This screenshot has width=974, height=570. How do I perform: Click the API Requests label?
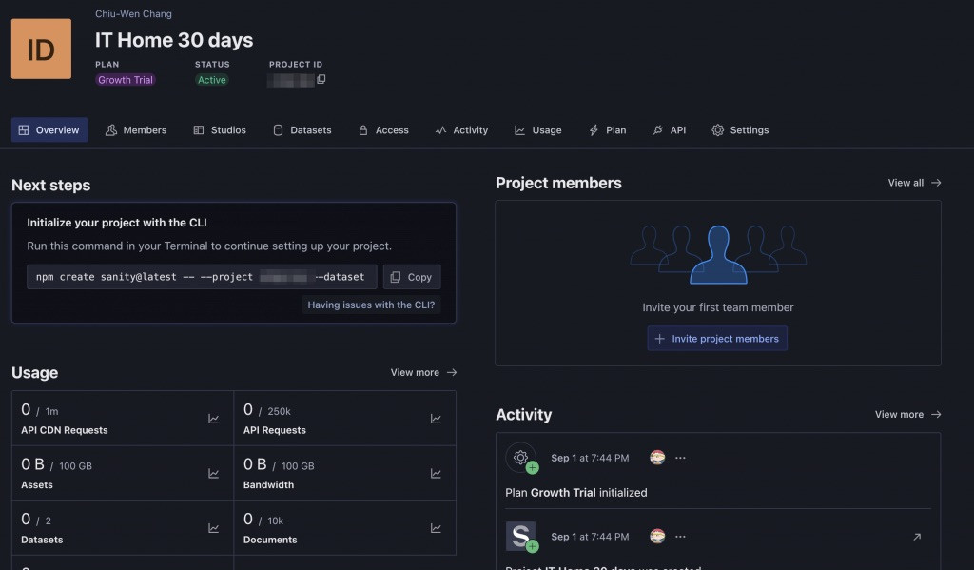click(x=275, y=430)
